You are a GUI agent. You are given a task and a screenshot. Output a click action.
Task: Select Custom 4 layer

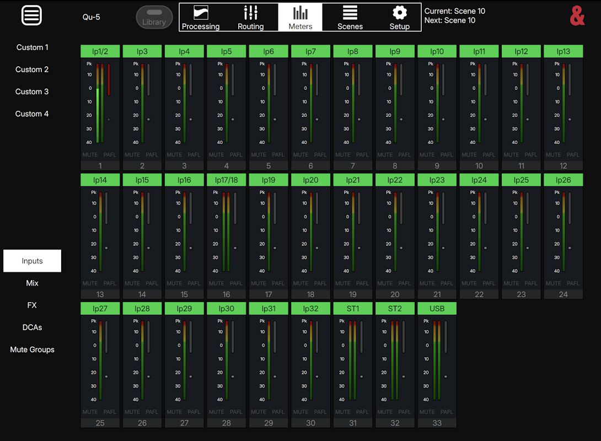(32, 114)
